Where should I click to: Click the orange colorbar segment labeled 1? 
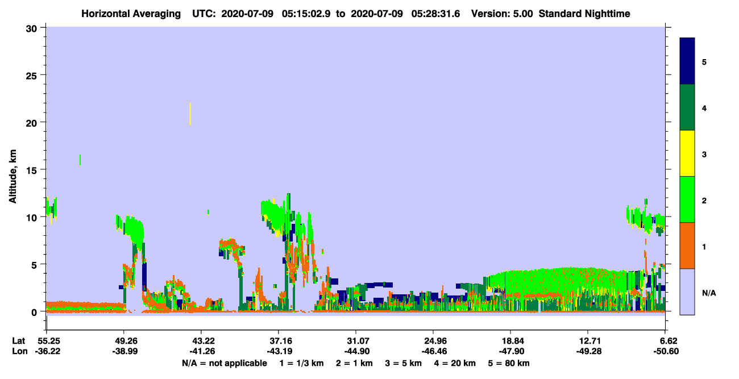(x=687, y=245)
